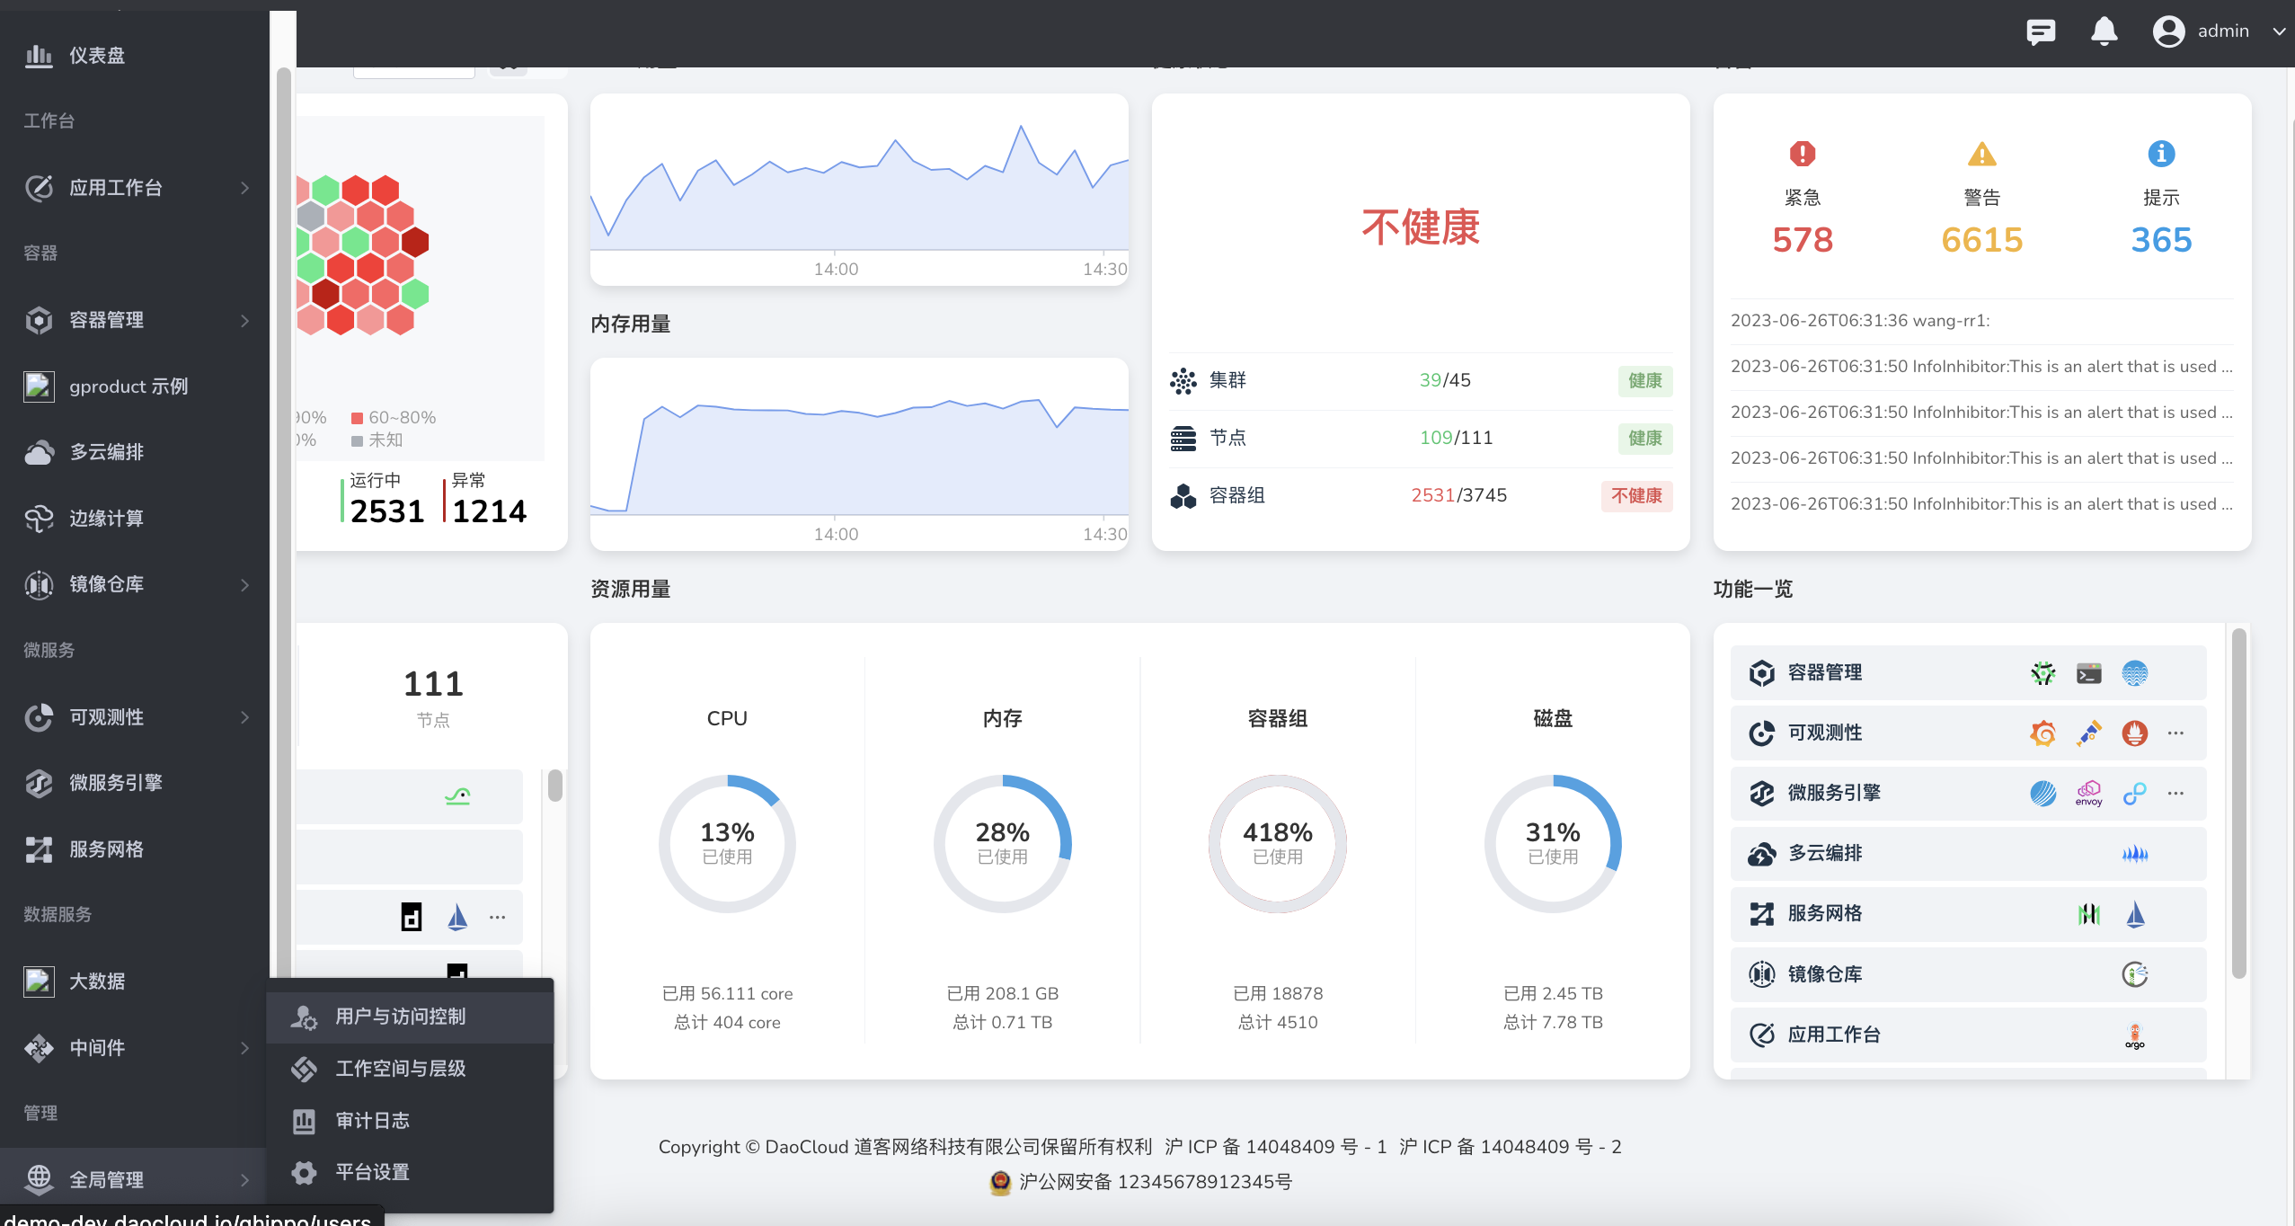Open 多云编排 in the 功能一览 list
Screen dimensions: 2295x1226
click(1968, 854)
